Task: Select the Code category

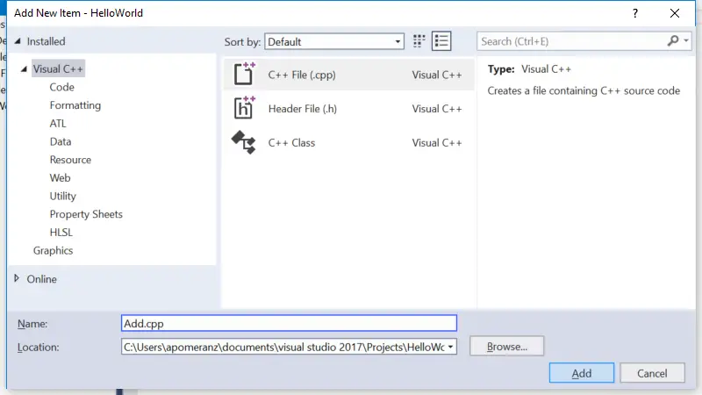Action: point(61,87)
